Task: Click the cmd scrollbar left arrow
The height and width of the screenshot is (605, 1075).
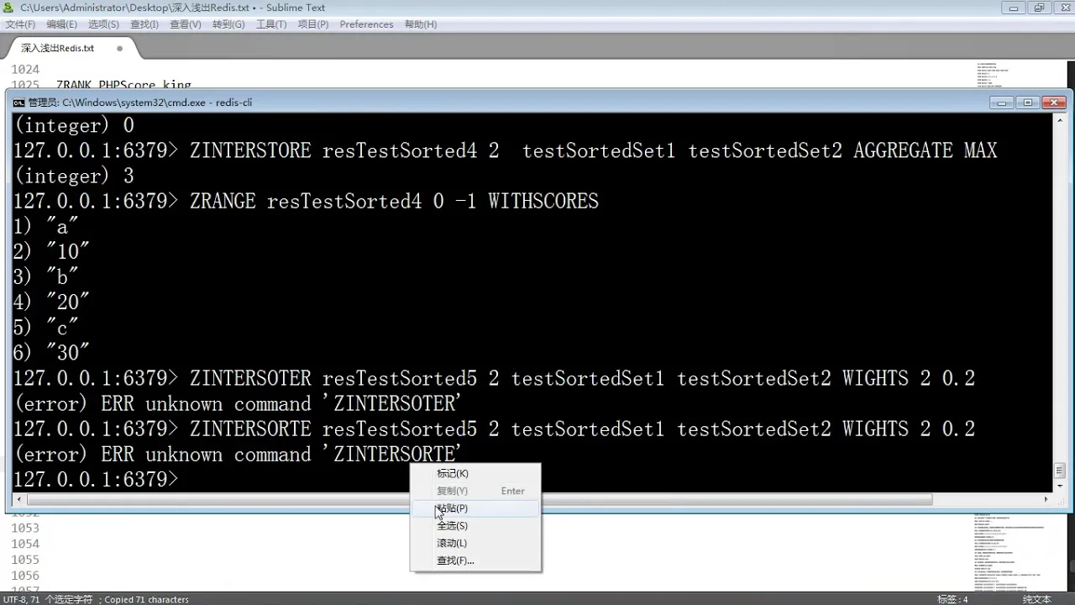Action: (19, 499)
